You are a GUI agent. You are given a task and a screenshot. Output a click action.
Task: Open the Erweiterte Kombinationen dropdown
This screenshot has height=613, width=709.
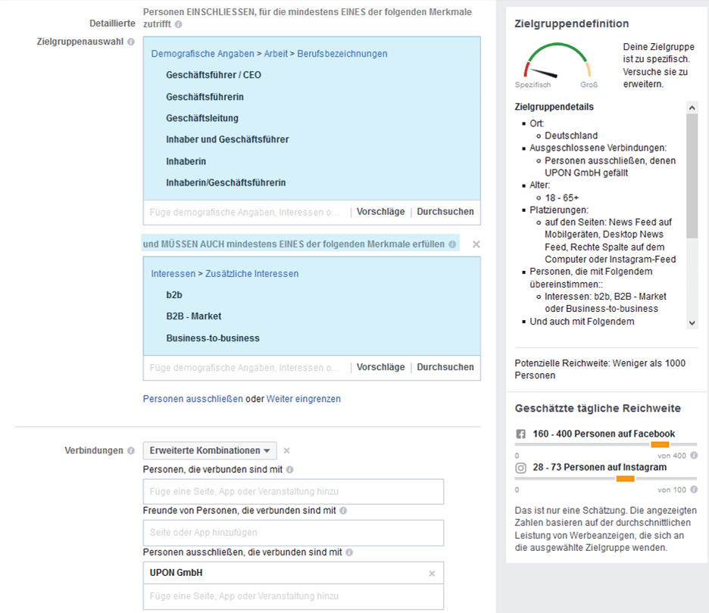click(210, 450)
